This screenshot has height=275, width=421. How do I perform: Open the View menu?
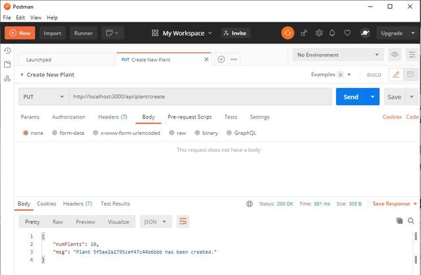36,18
